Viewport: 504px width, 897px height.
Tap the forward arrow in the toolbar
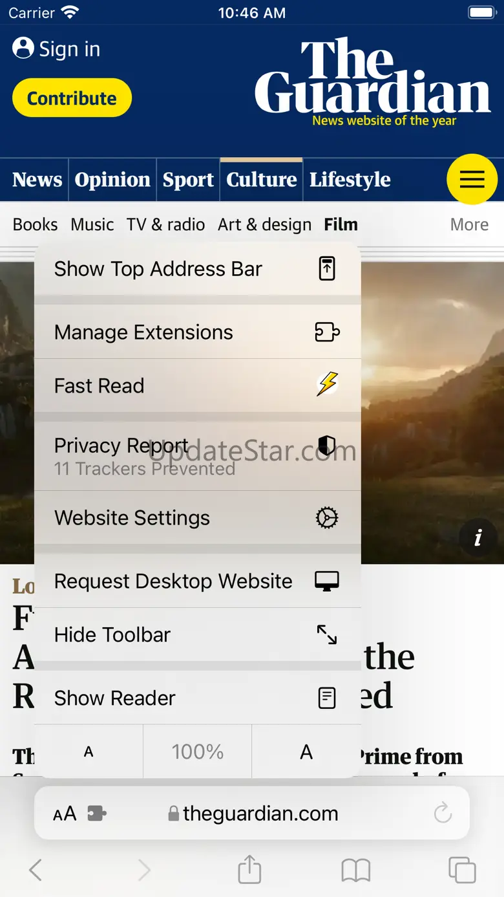[x=144, y=870]
